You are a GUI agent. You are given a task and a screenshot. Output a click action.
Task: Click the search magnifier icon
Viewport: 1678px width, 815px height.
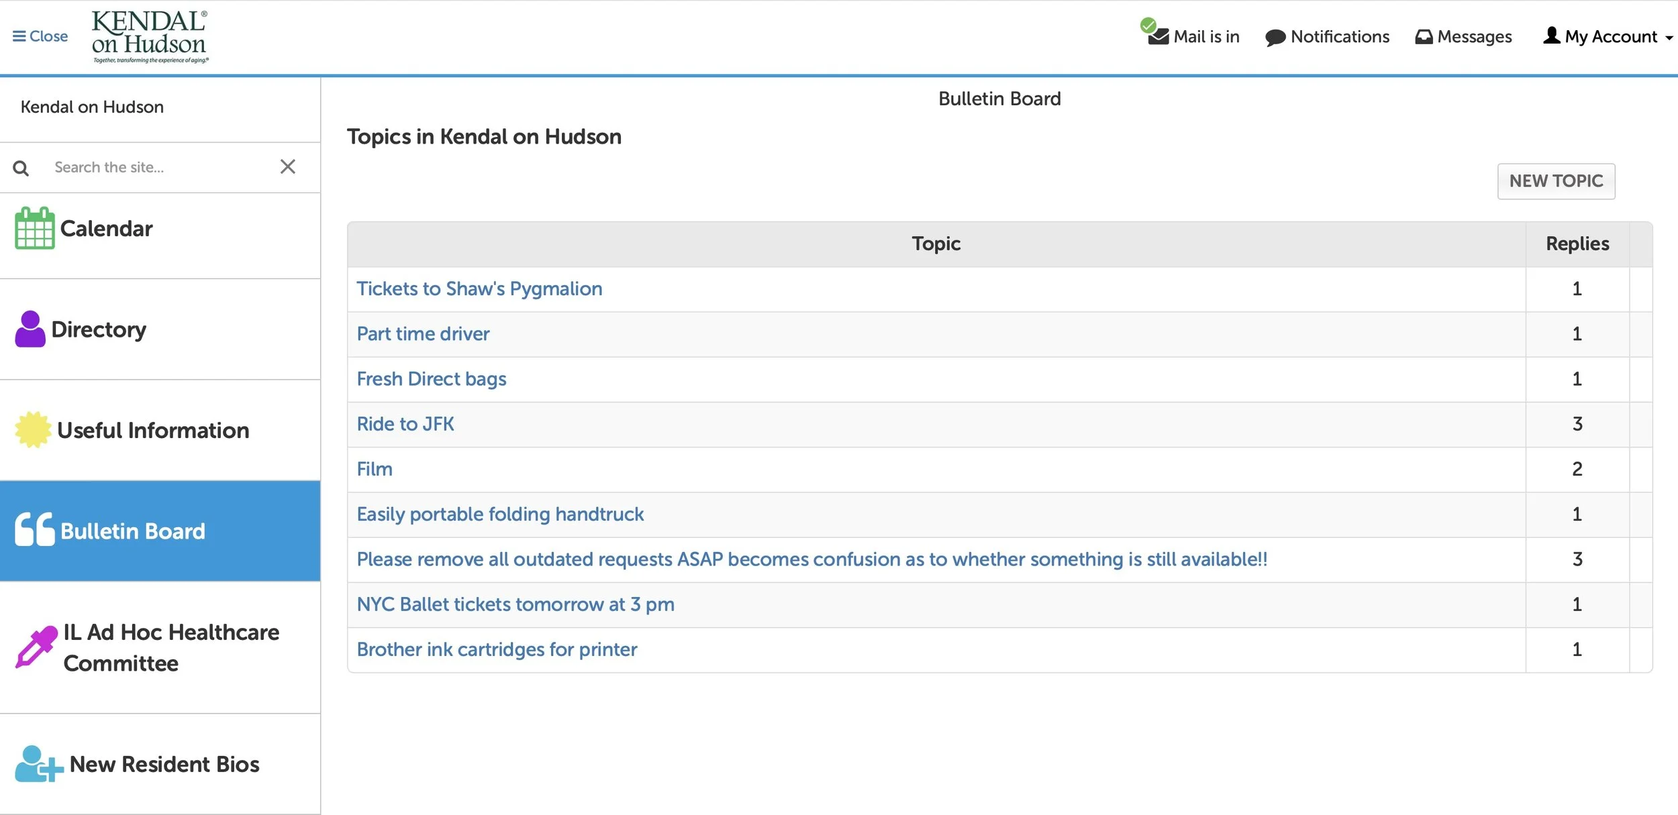coord(21,168)
